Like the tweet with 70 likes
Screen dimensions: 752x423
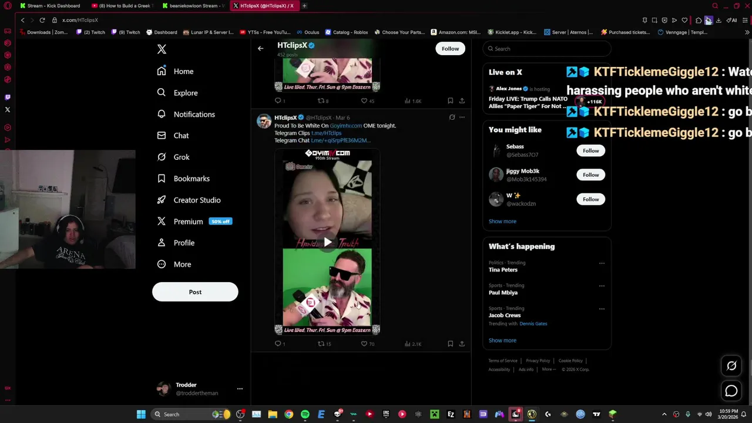click(368, 344)
